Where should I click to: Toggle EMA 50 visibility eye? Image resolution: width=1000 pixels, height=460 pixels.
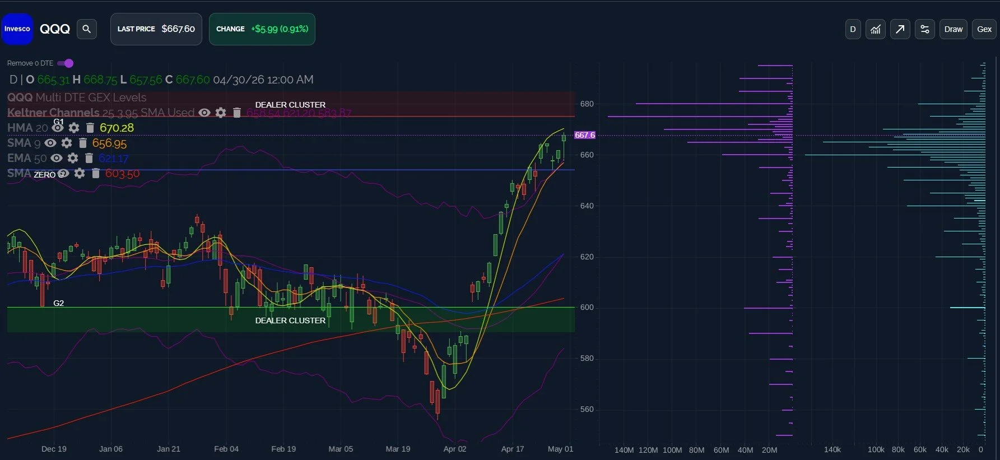click(57, 158)
